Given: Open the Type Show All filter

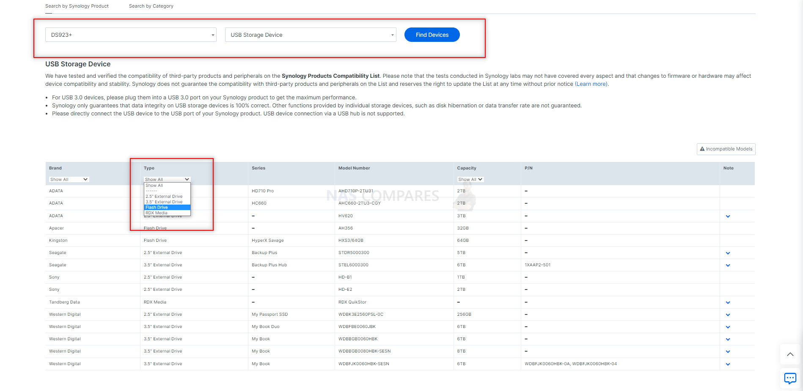Looking at the screenshot, I should tap(167, 179).
